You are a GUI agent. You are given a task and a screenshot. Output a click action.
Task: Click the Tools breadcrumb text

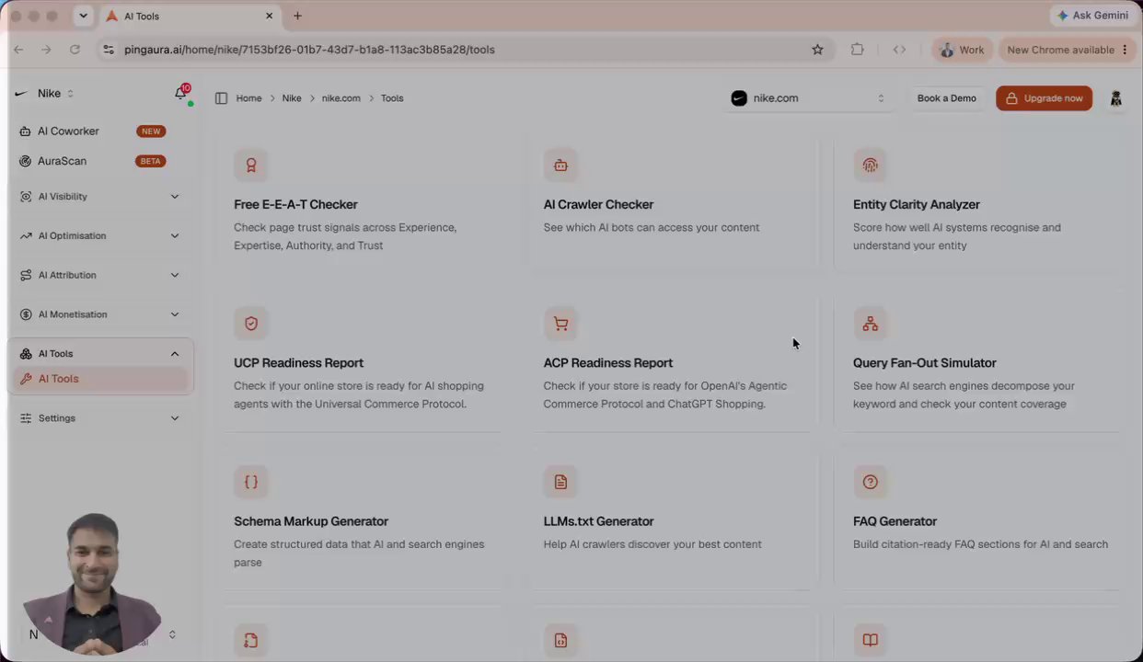point(392,98)
